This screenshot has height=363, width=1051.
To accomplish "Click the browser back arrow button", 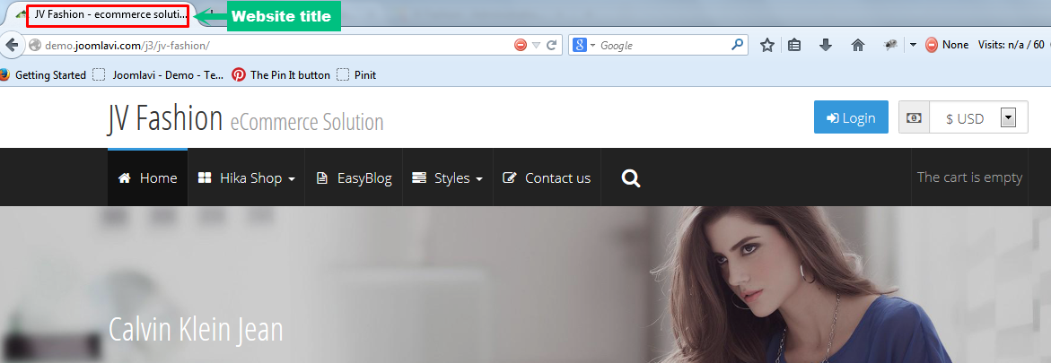I will (10, 45).
